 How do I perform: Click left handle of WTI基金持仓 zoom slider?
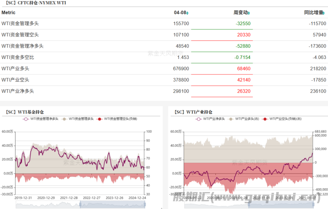80,204
